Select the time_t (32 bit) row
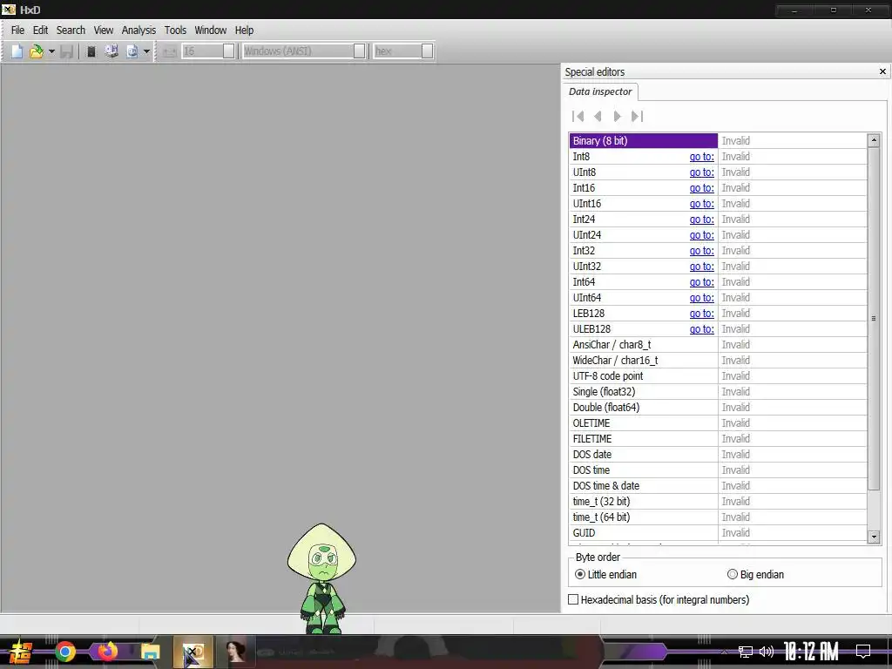The height and width of the screenshot is (669, 892). click(x=718, y=502)
